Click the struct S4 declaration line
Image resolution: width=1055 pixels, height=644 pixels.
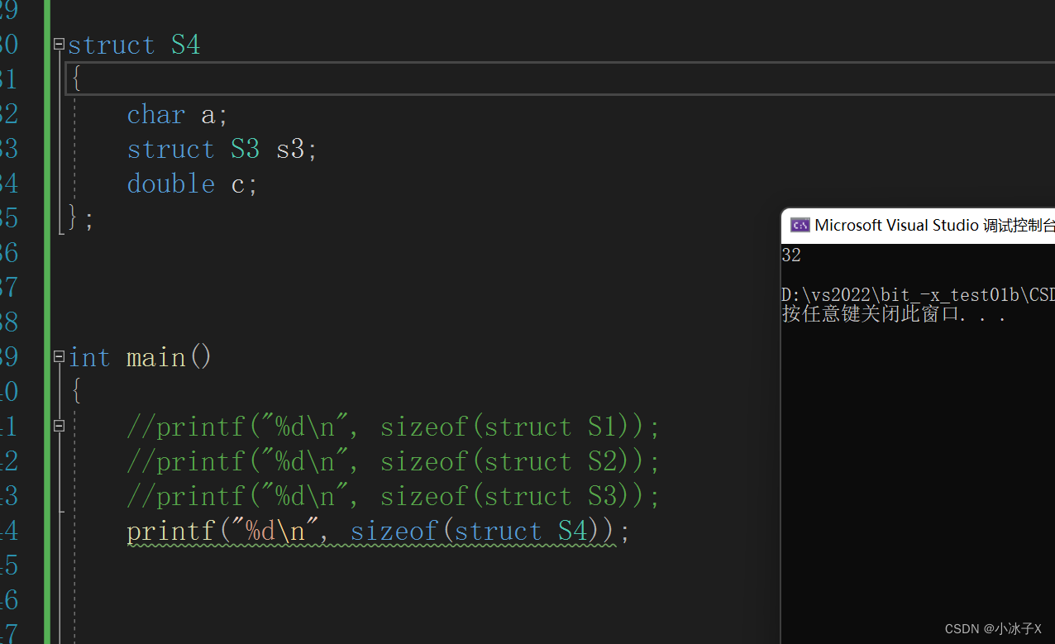(x=134, y=45)
